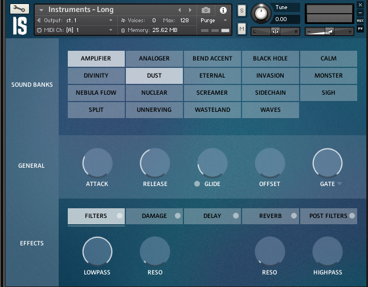Switch to the POST FILTERS tab
Viewport: 368px width, 287px height.
[x=329, y=216]
